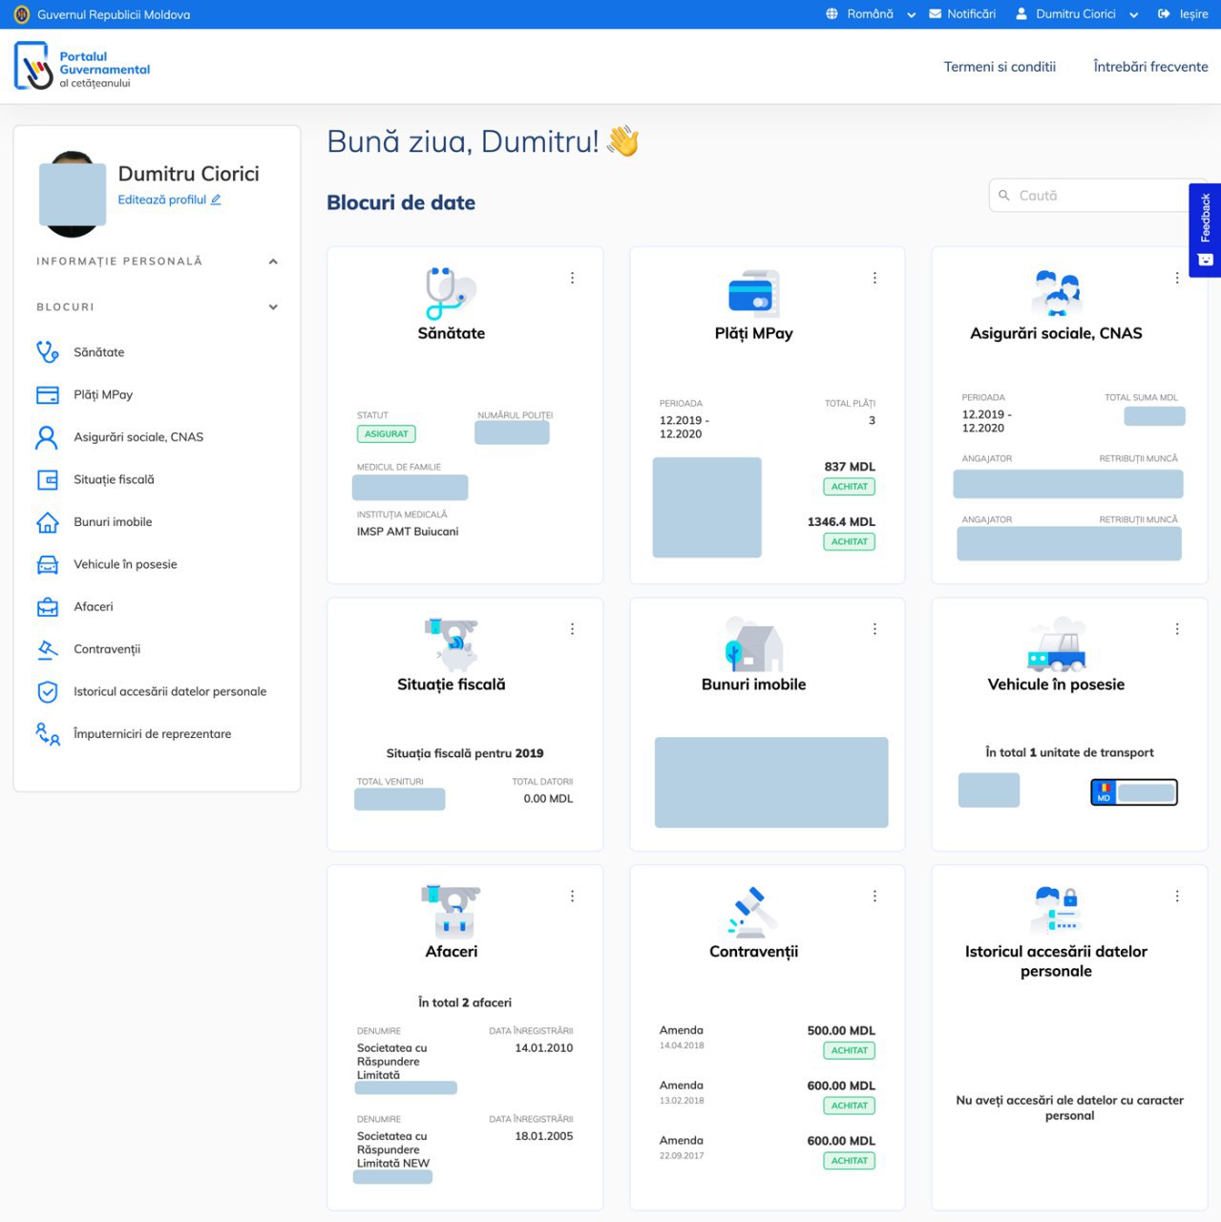Click the Sănătate card stethoscope illustration
The width and height of the screenshot is (1221, 1222).
(x=451, y=293)
